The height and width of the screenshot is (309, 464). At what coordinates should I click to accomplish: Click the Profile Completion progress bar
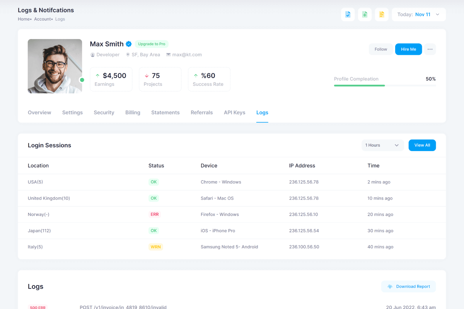tap(385, 85)
